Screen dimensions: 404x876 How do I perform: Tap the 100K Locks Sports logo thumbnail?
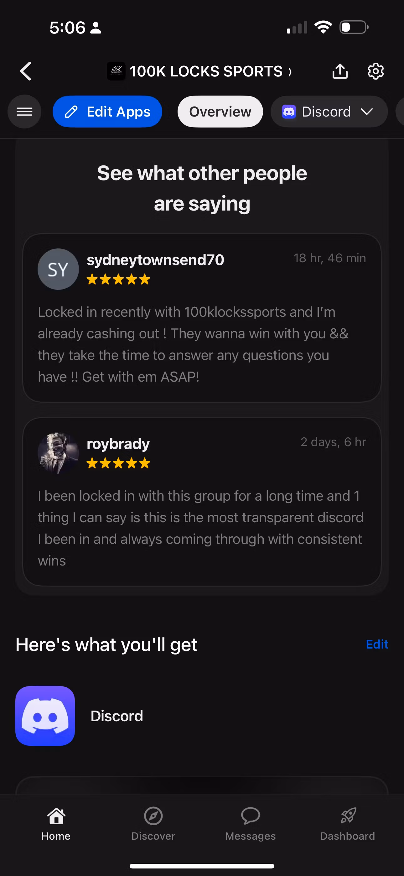pos(116,71)
